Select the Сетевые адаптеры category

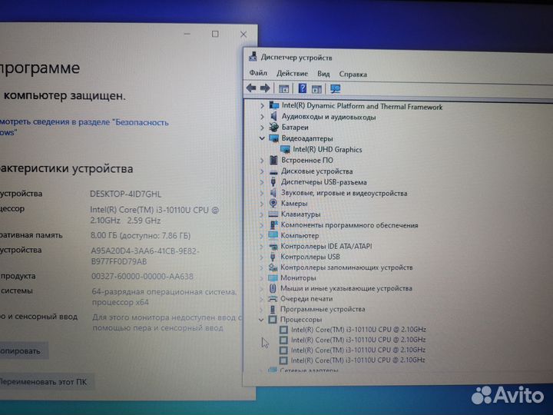(x=309, y=370)
